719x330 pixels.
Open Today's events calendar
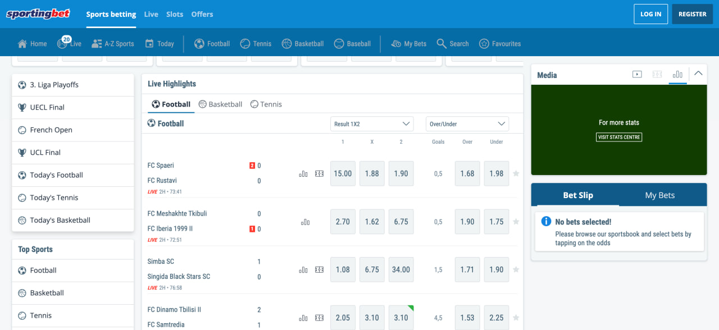(160, 44)
